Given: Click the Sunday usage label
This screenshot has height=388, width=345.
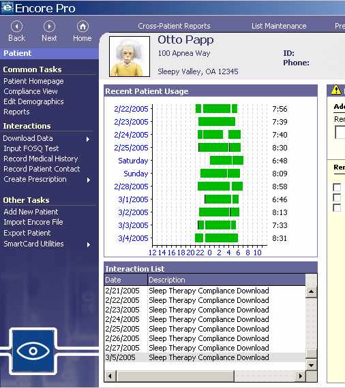Looking at the screenshot, I should (x=136, y=174).
